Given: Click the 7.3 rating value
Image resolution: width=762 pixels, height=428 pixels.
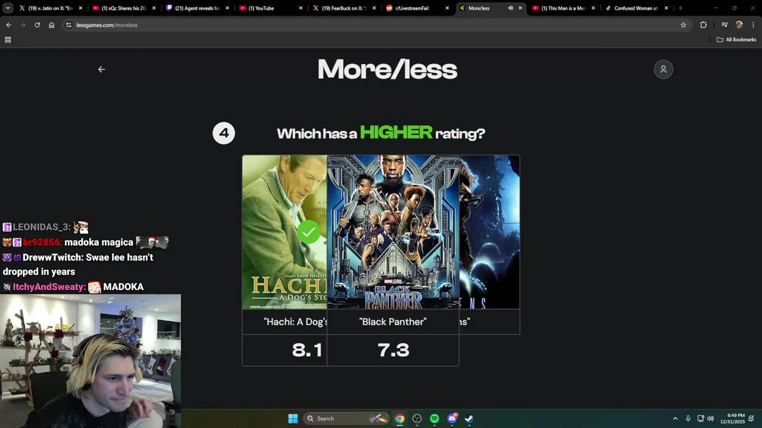Looking at the screenshot, I should [x=394, y=350].
